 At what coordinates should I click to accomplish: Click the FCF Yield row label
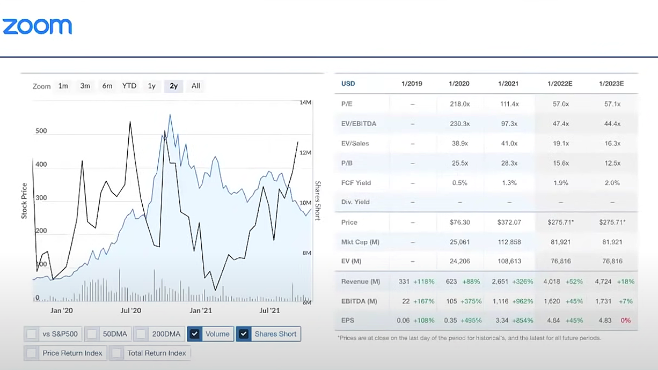pyautogui.click(x=356, y=183)
